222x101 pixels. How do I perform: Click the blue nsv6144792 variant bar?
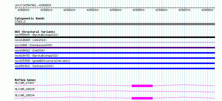pos(115,58)
